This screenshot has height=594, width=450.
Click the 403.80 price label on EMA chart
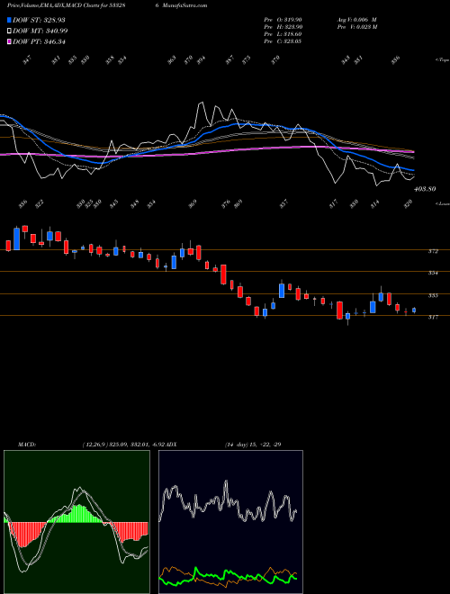tap(425, 189)
